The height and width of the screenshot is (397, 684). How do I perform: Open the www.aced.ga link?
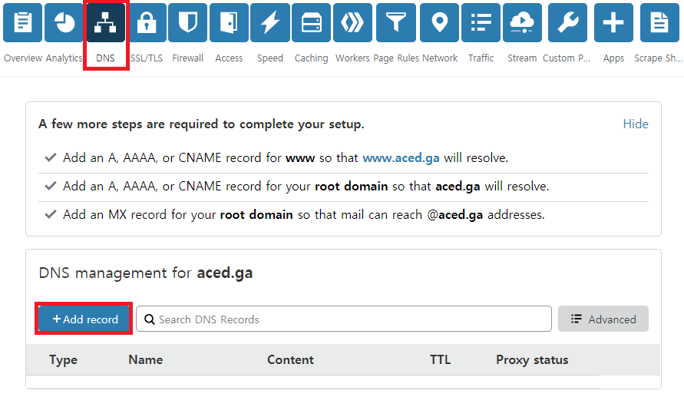point(401,158)
